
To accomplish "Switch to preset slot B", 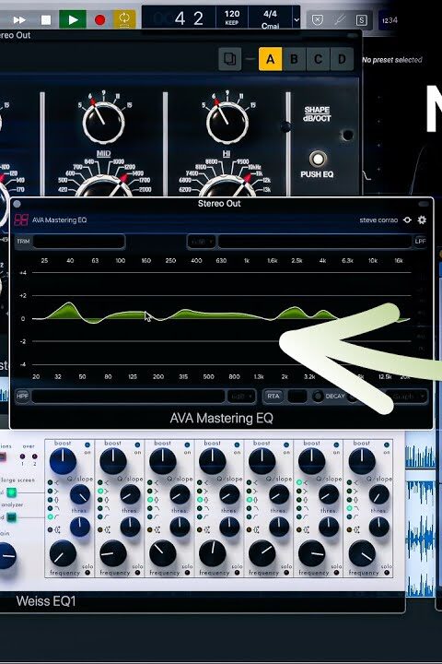I will 294,59.
